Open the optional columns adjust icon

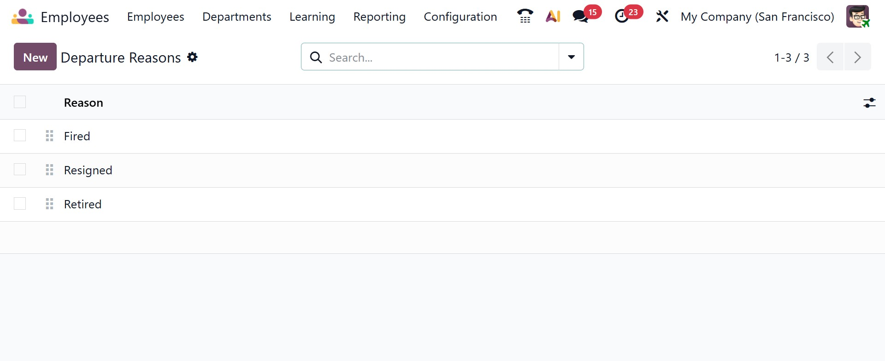(869, 103)
